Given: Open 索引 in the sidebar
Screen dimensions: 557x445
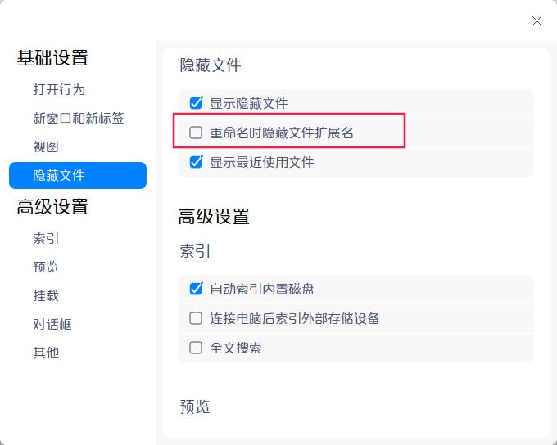Looking at the screenshot, I should (46, 239).
